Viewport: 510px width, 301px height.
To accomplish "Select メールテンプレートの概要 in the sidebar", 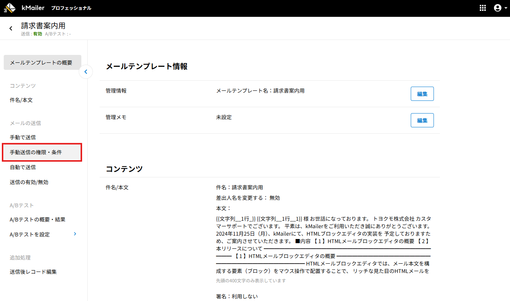I will tap(42, 62).
